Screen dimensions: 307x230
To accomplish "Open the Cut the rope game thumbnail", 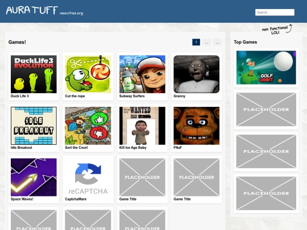I will 88,74.
